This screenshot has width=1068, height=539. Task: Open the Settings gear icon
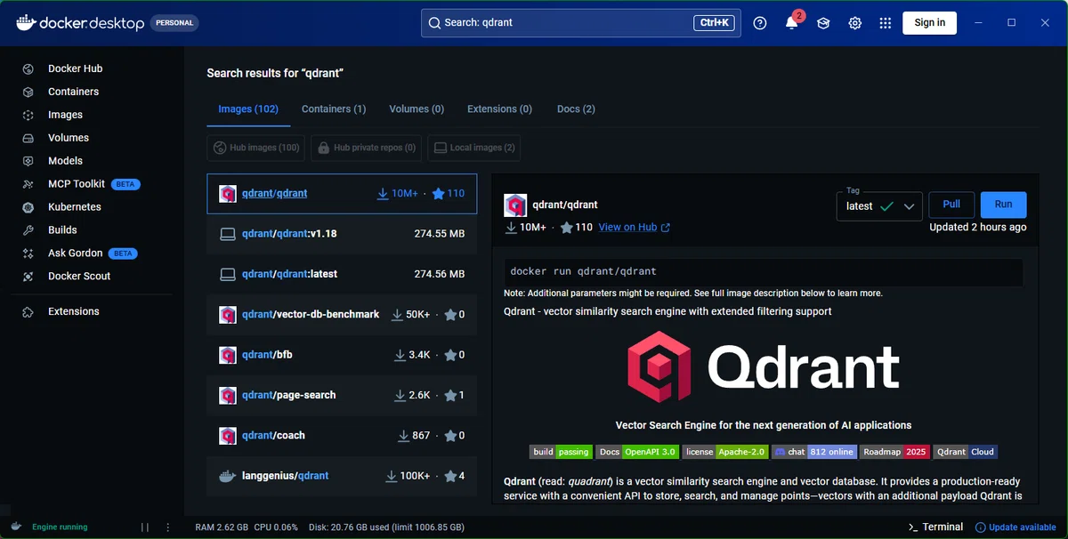tap(854, 23)
